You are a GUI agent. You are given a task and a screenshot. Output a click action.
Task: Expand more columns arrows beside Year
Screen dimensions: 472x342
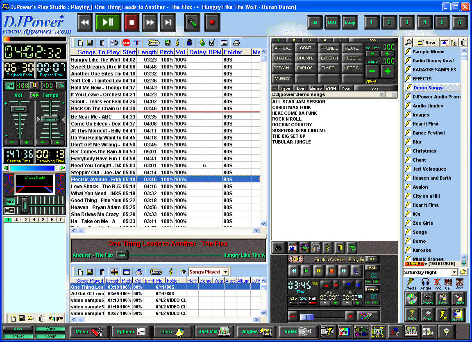[x=375, y=89]
